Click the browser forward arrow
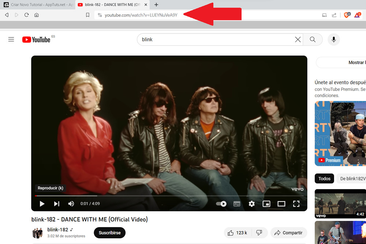This screenshot has height=244, width=366. 16,15
